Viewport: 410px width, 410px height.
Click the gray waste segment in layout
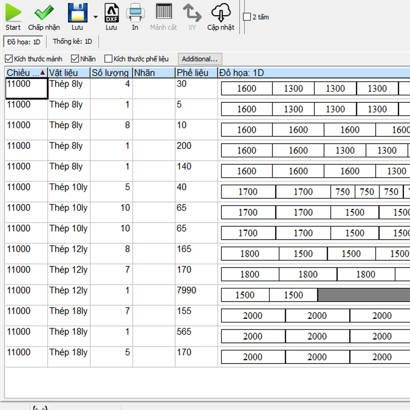pyautogui.click(x=363, y=295)
